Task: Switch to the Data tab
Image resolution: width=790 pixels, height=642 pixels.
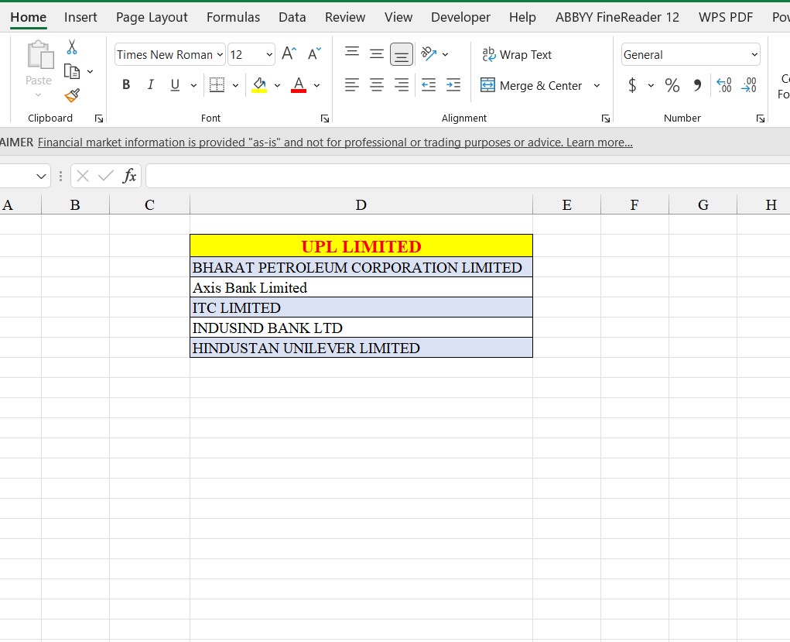Action: (292, 17)
